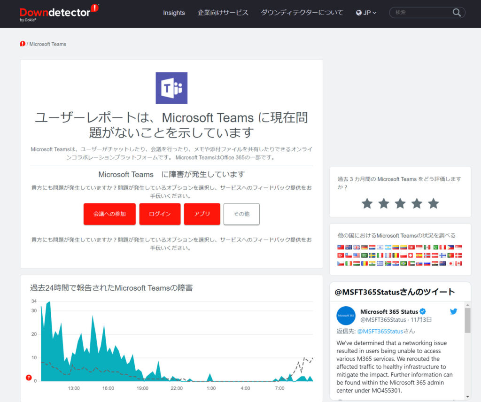This screenshot has height=402, width=481.
Task: Select the Argentina flag
Action: 388,247
